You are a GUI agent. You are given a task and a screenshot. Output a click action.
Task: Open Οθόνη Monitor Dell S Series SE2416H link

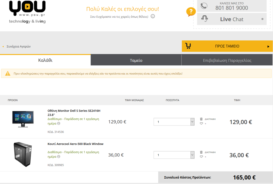pyautogui.click(x=74, y=113)
